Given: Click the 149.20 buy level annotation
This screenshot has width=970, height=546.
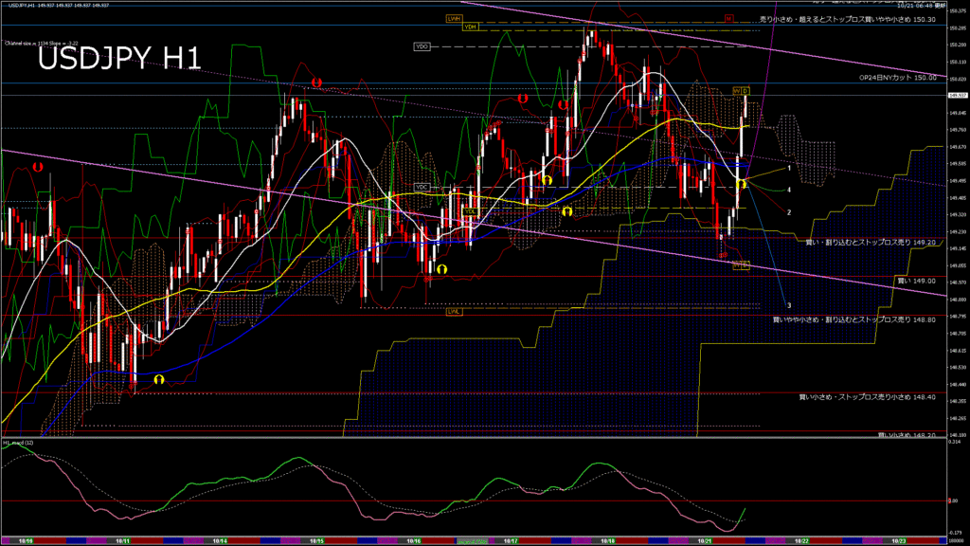Looking at the screenshot, I should tap(870, 242).
